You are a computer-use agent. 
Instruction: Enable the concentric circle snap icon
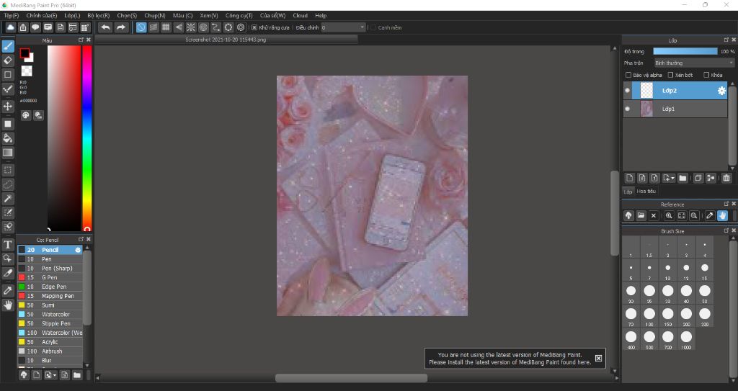(x=203, y=27)
